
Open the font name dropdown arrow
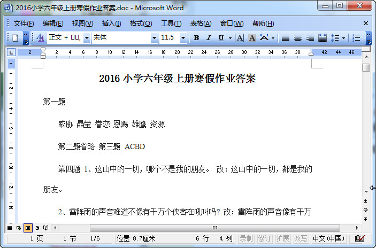[x=154, y=38]
